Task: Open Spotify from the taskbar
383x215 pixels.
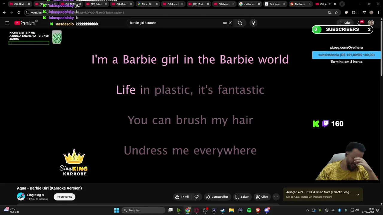Action: 249,210
